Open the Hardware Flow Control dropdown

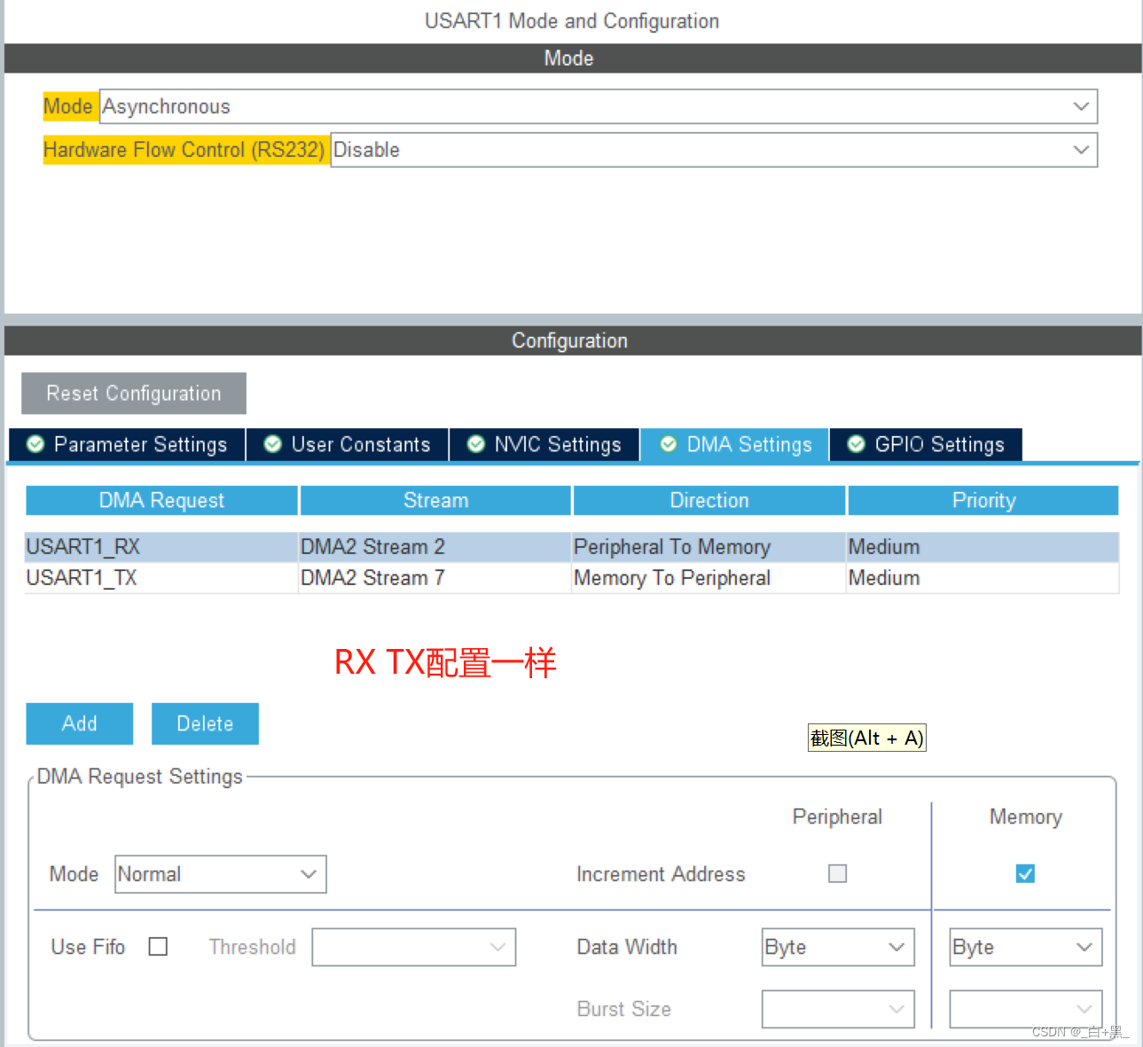point(1081,149)
